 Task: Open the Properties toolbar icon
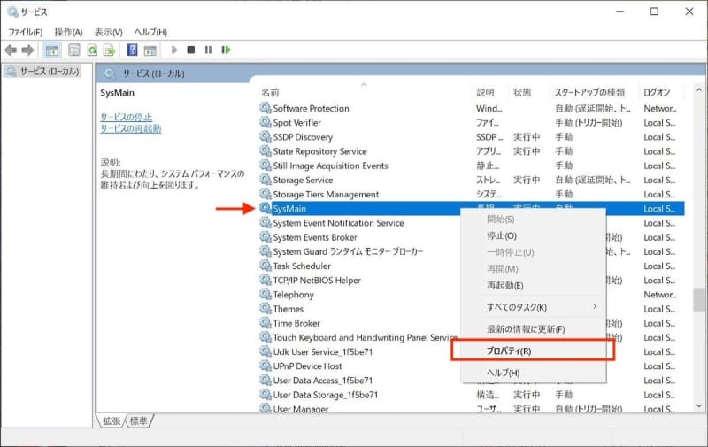(74, 50)
